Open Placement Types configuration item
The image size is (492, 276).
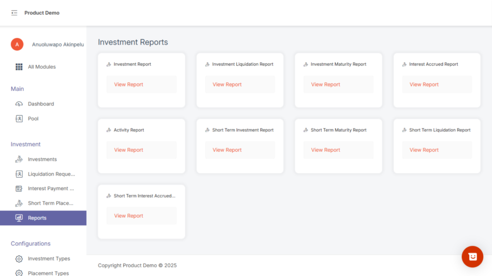[x=48, y=273]
